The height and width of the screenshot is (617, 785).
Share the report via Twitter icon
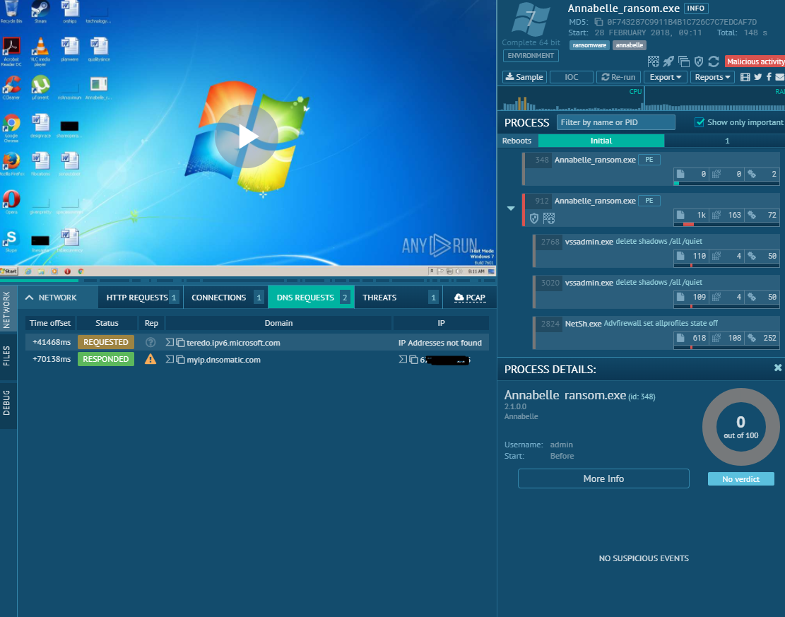(758, 77)
